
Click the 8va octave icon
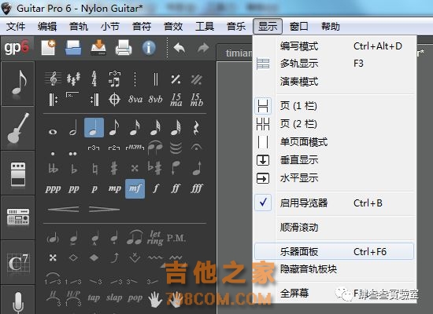[x=135, y=99]
